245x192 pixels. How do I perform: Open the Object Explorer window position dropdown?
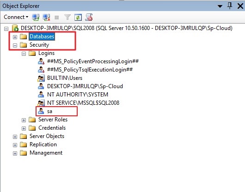pyautogui.click(x=220, y=6)
